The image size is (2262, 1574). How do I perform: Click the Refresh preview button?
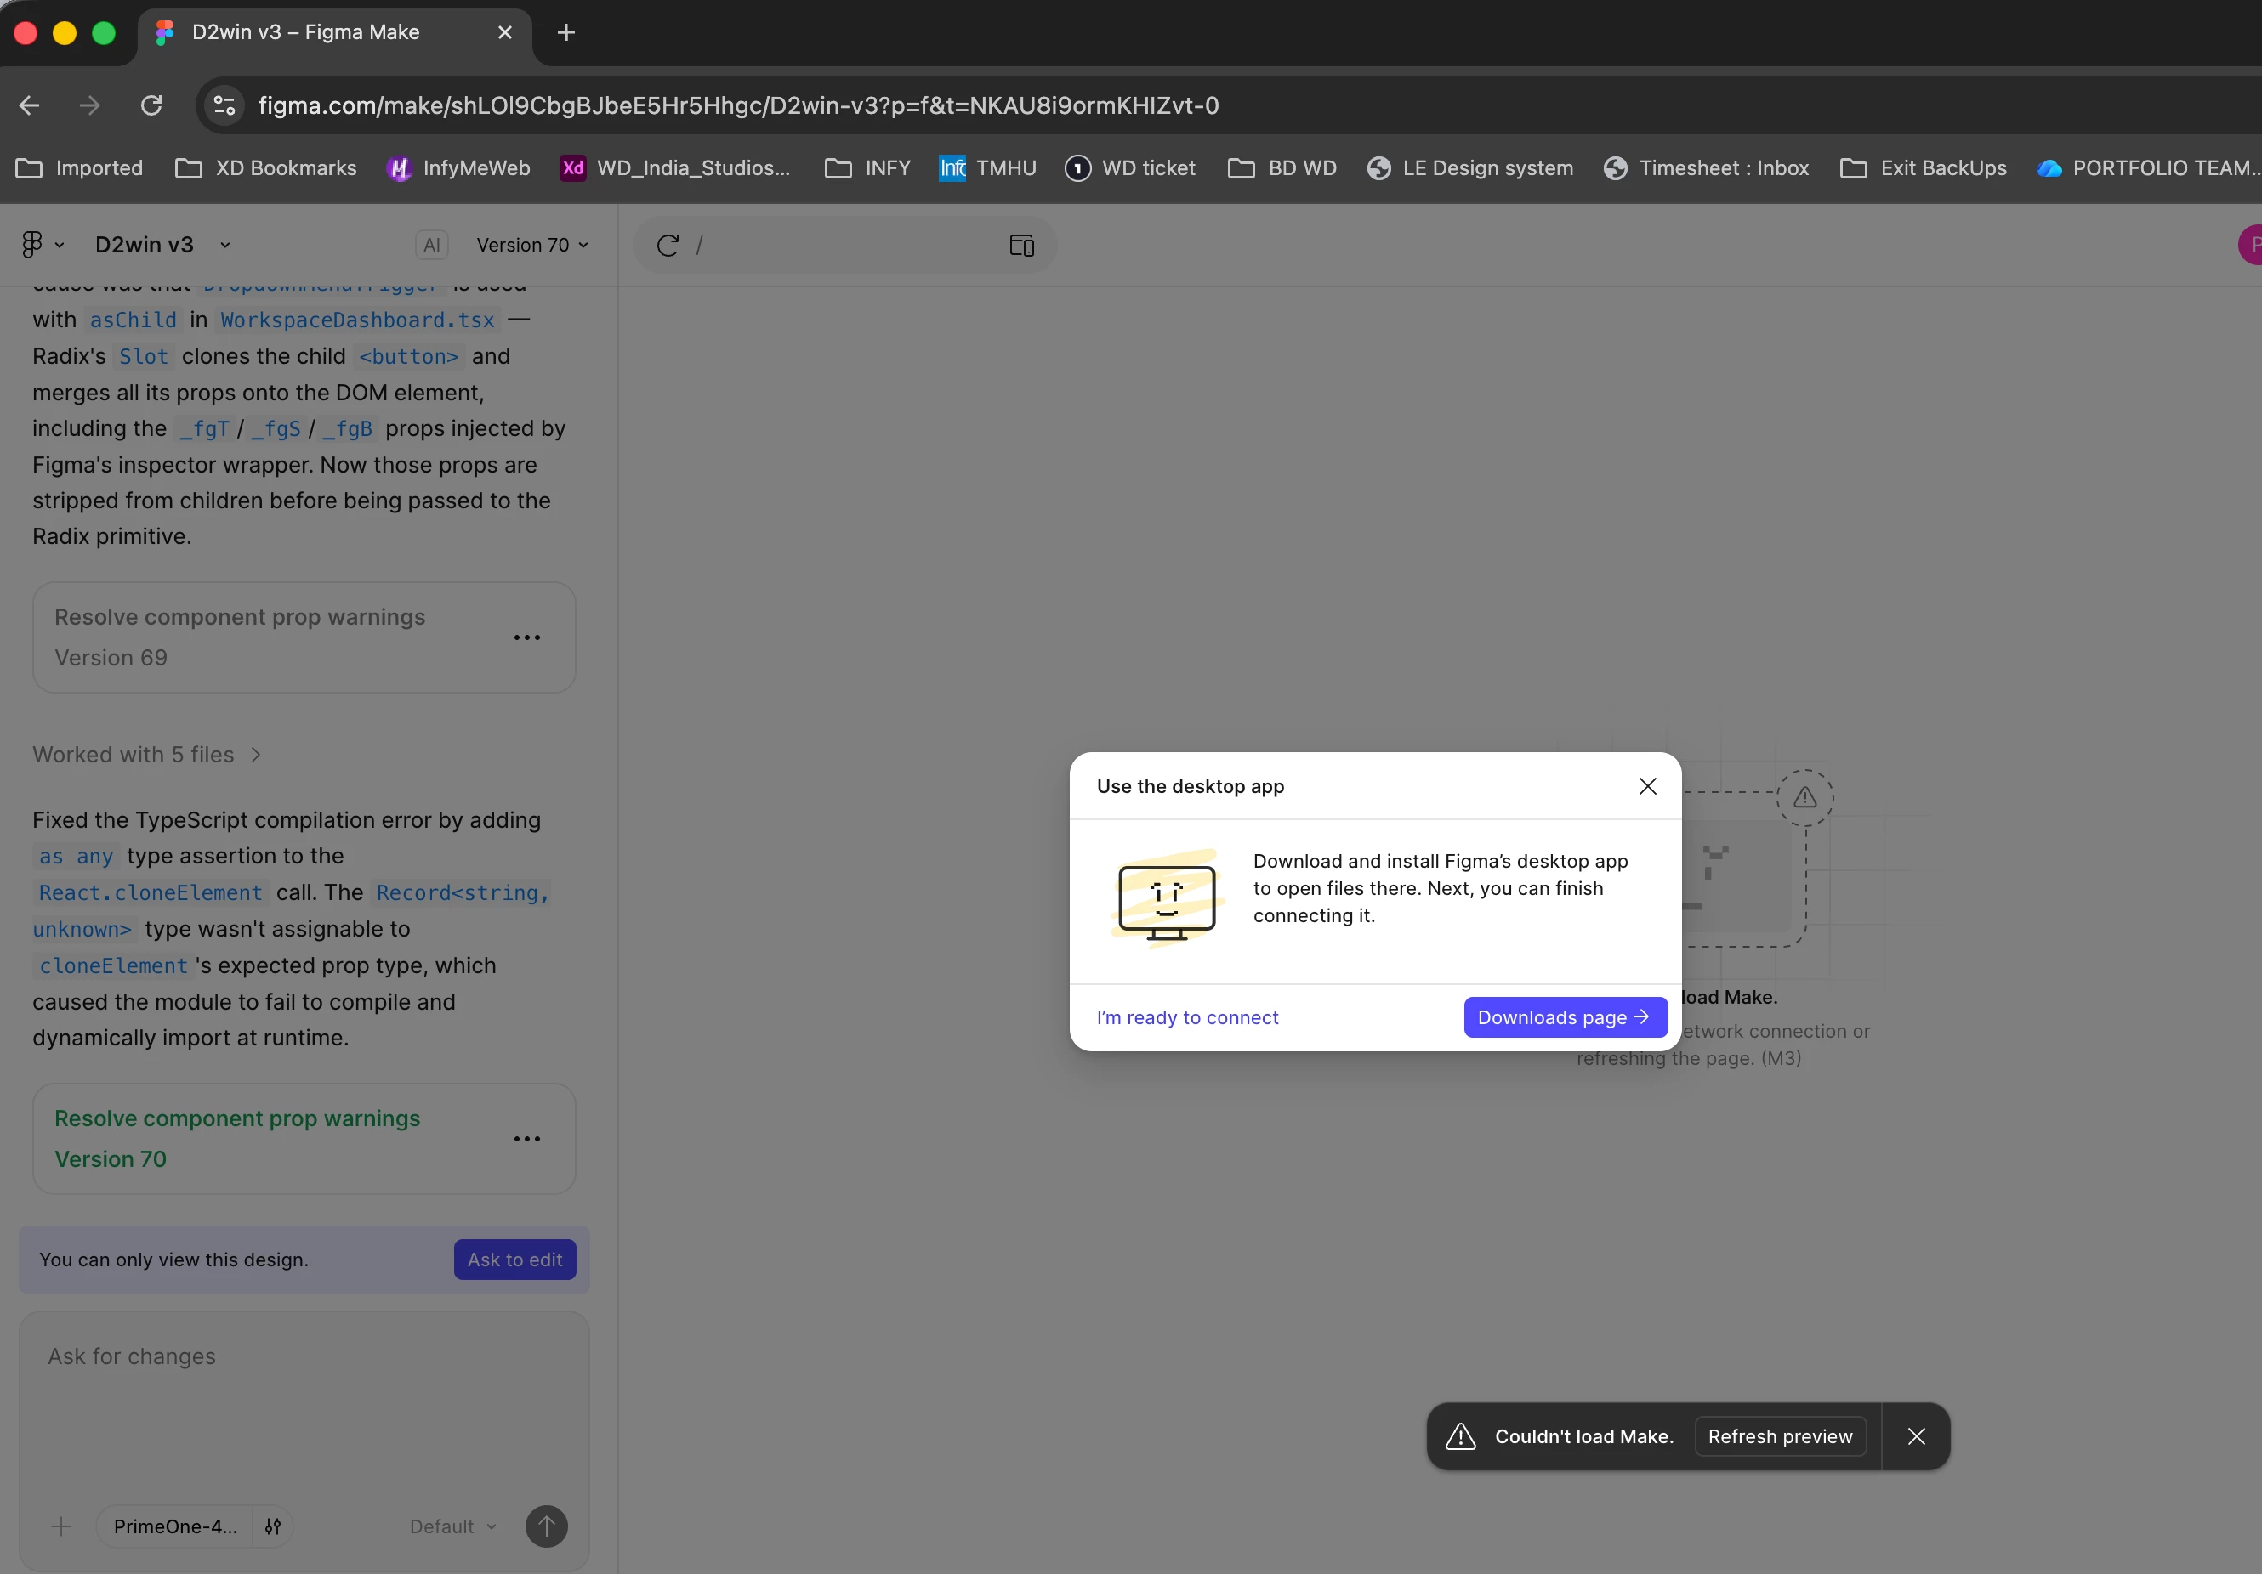pyautogui.click(x=1779, y=1436)
